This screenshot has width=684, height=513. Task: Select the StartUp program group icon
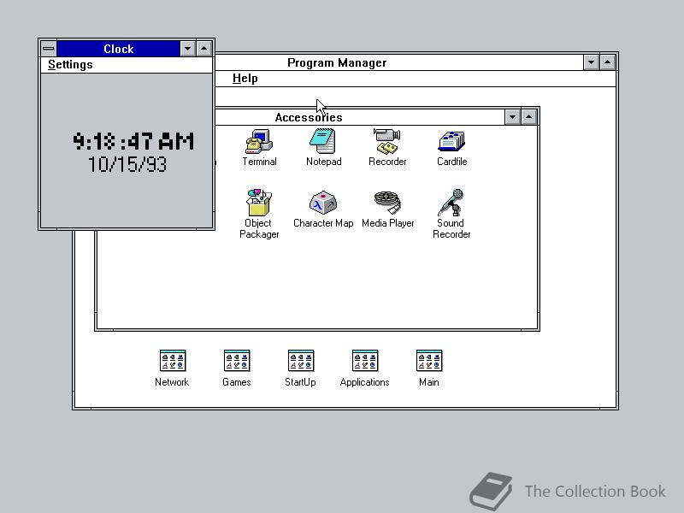(301, 361)
